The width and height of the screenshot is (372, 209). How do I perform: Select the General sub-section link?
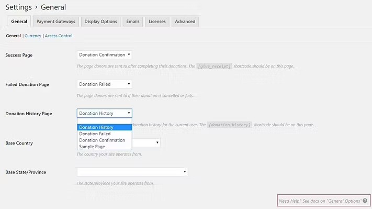(x=13, y=36)
